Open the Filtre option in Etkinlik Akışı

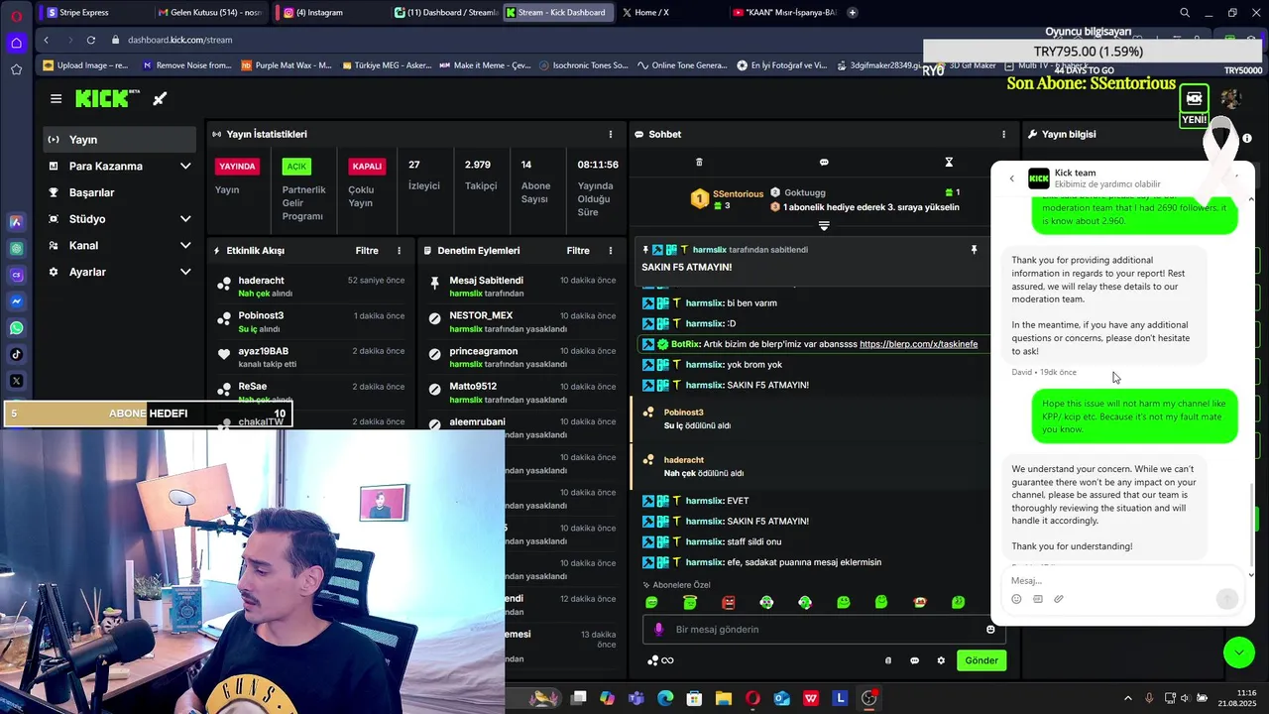point(367,251)
